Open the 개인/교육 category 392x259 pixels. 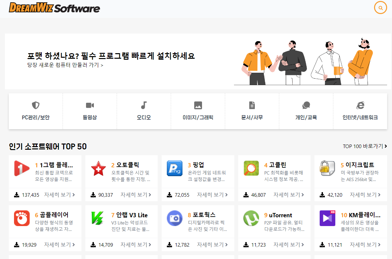click(306, 111)
